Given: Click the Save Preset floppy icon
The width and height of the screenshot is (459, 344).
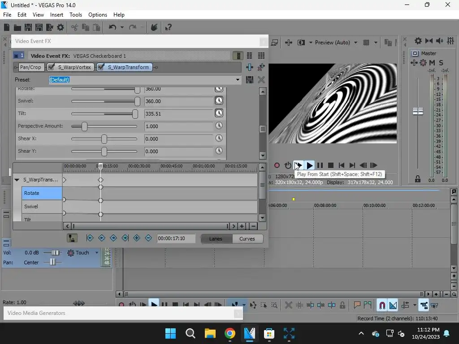Looking at the screenshot, I should (x=249, y=80).
